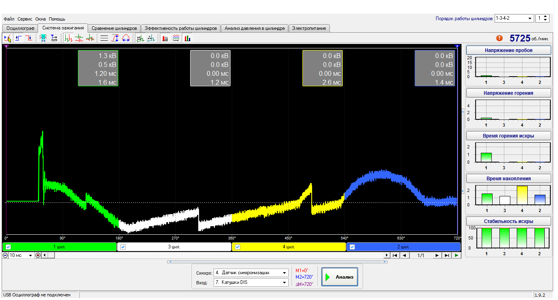
Task: Go to previous frame button
Action: 405,255
